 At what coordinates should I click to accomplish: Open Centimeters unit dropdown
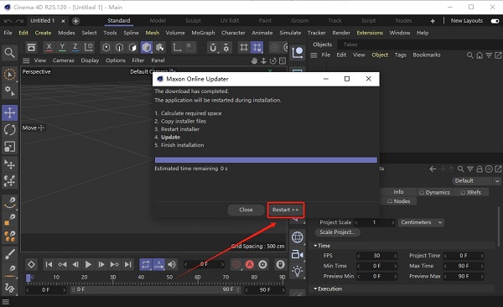[x=421, y=222]
